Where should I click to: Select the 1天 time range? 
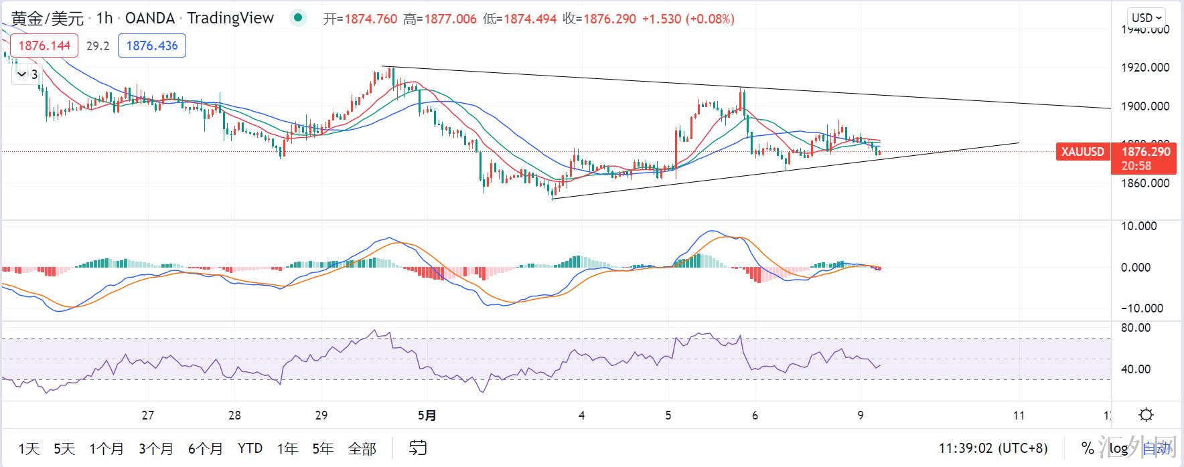pos(29,448)
